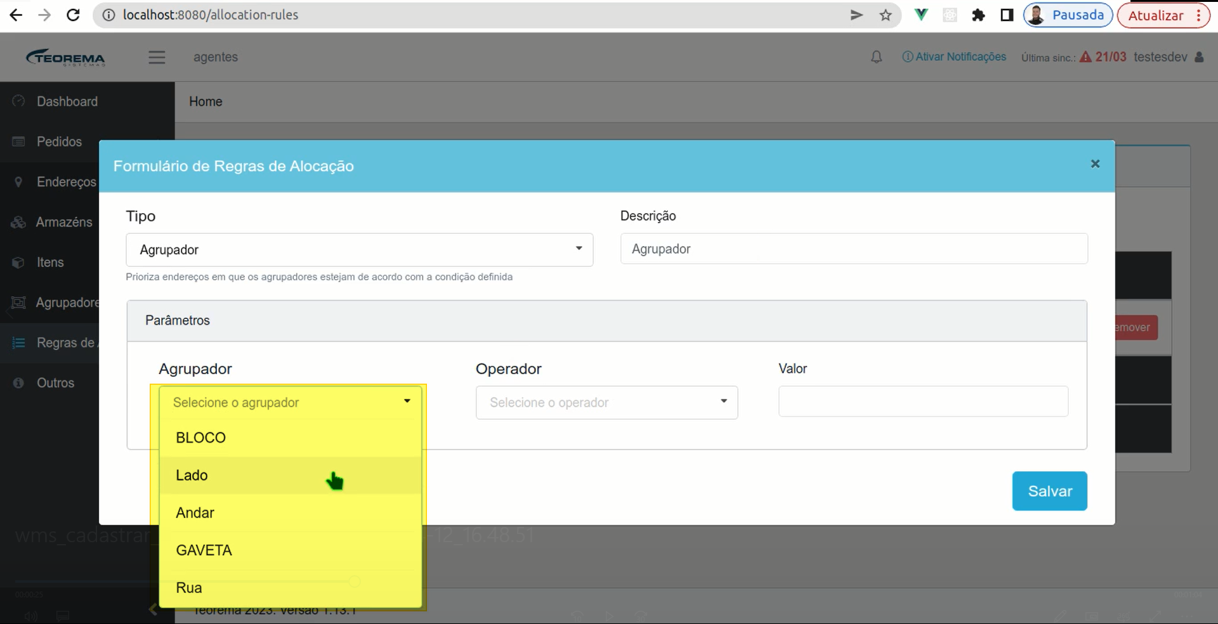Focus the Descrição text field
The height and width of the screenshot is (624, 1218).
point(854,249)
